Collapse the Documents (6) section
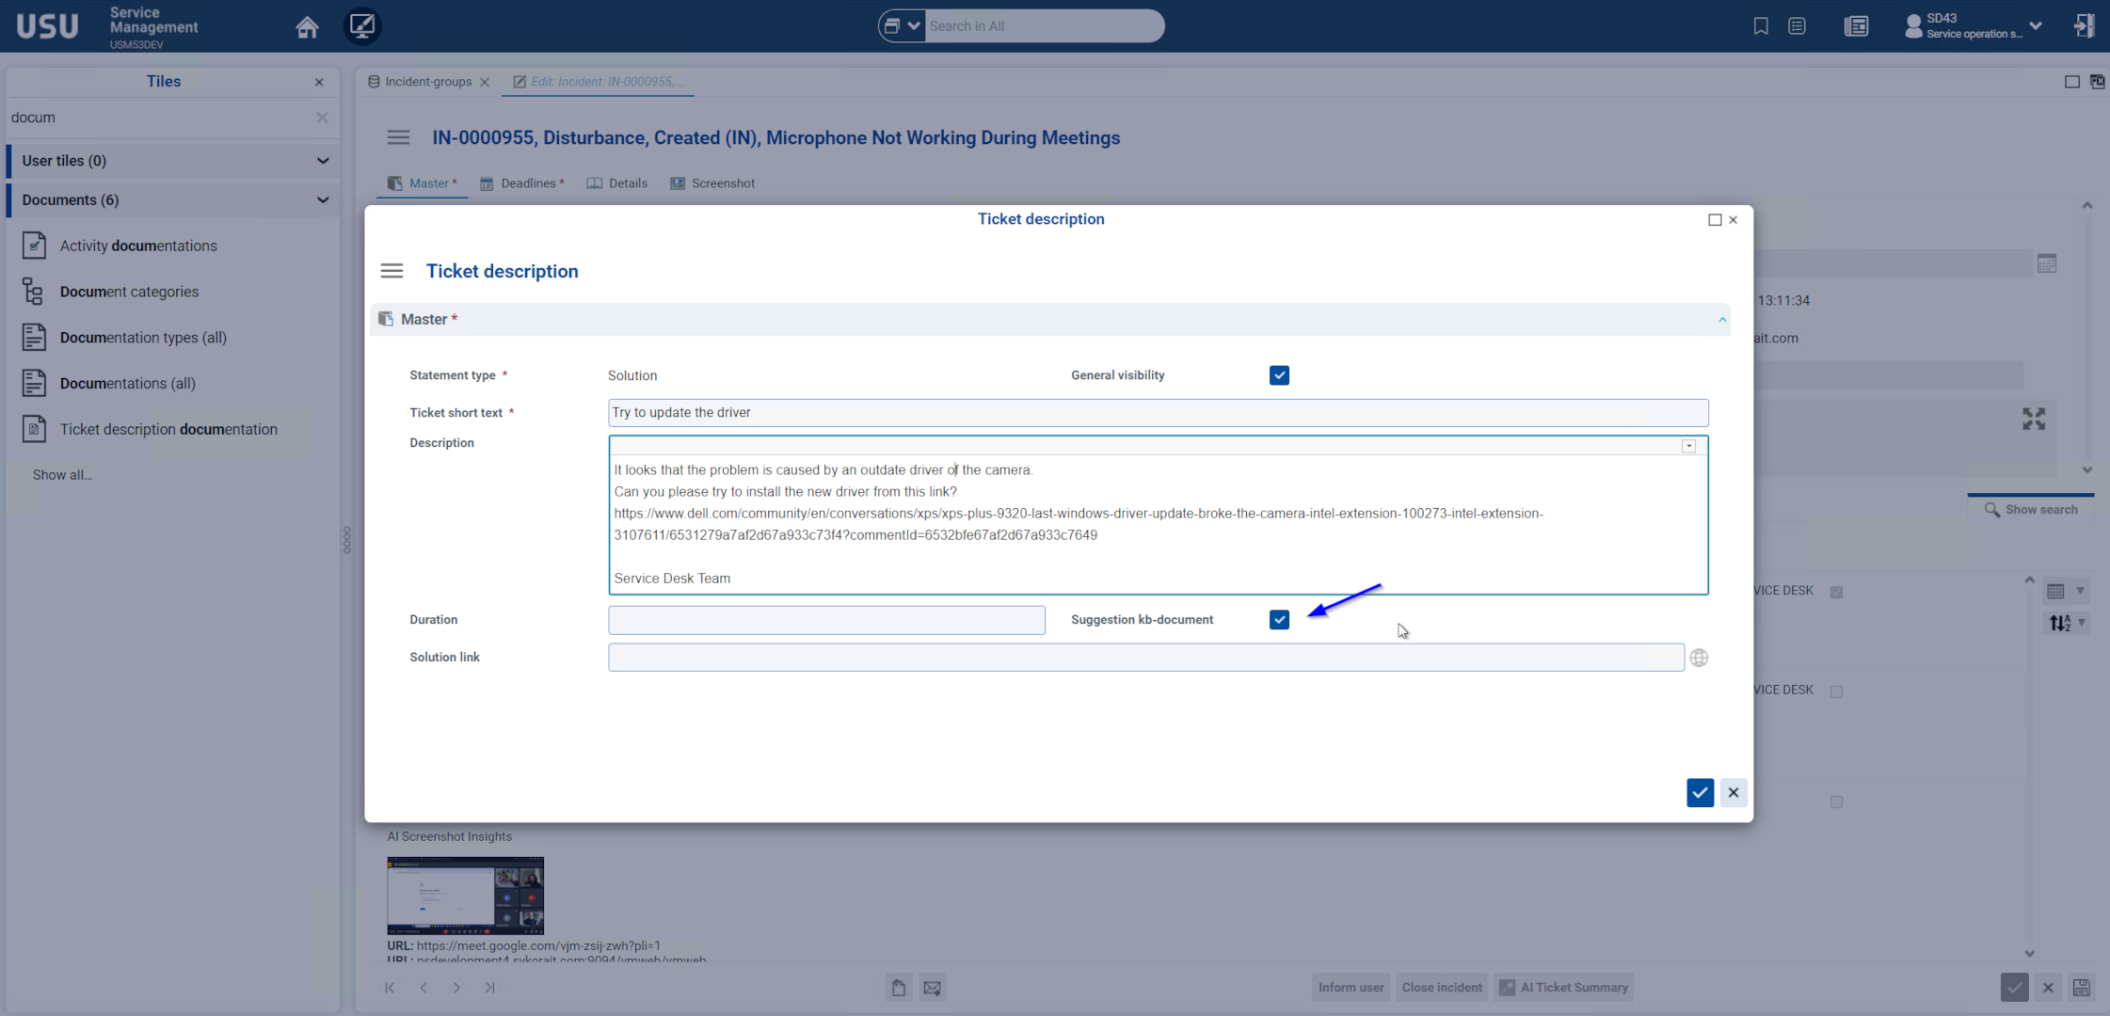The width and height of the screenshot is (2110, 1016). (322, 199)
